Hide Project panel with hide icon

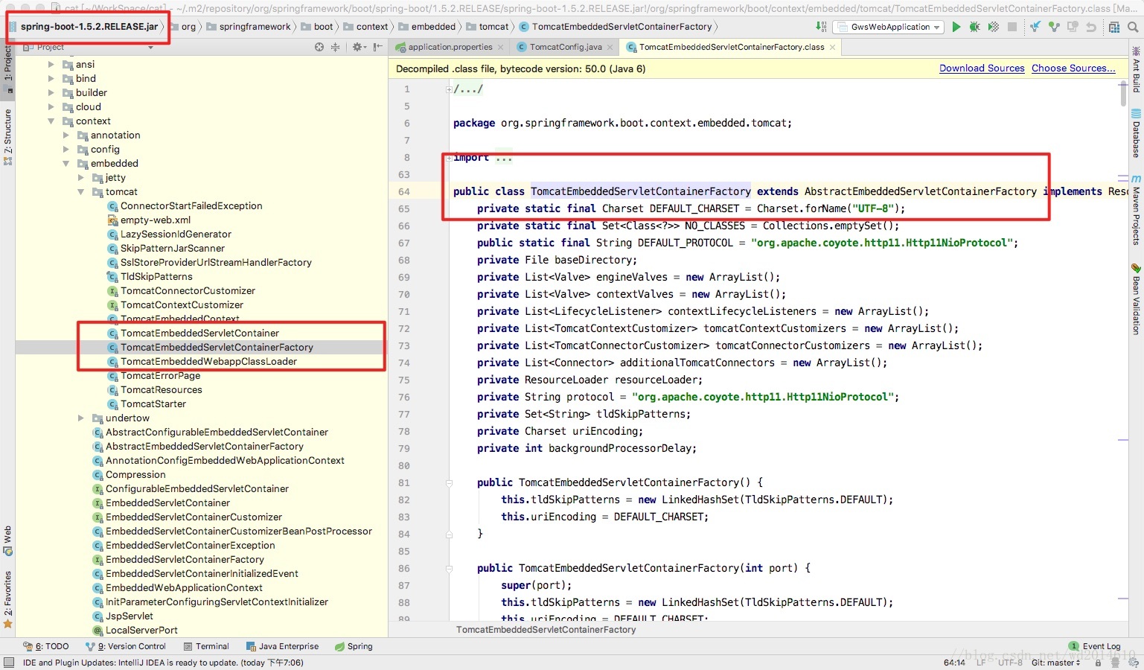pos(377,47)
